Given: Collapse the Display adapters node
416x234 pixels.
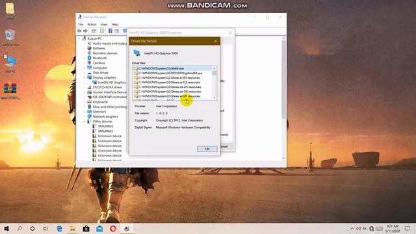Looking at the screenshot, I should coord(84,77).
